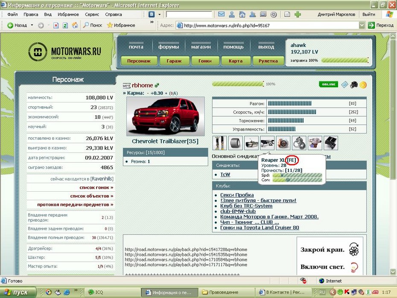The image size is (397, 298).
Task: Open the club-BMW-club link
Action: [x=238, y=211]
